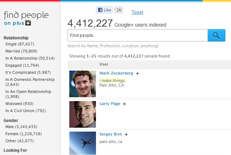This screenshot has height=155, width=231.
Task: Click the Find People on Plus logo
Action: pyautogui.click(x=26, y=18)
